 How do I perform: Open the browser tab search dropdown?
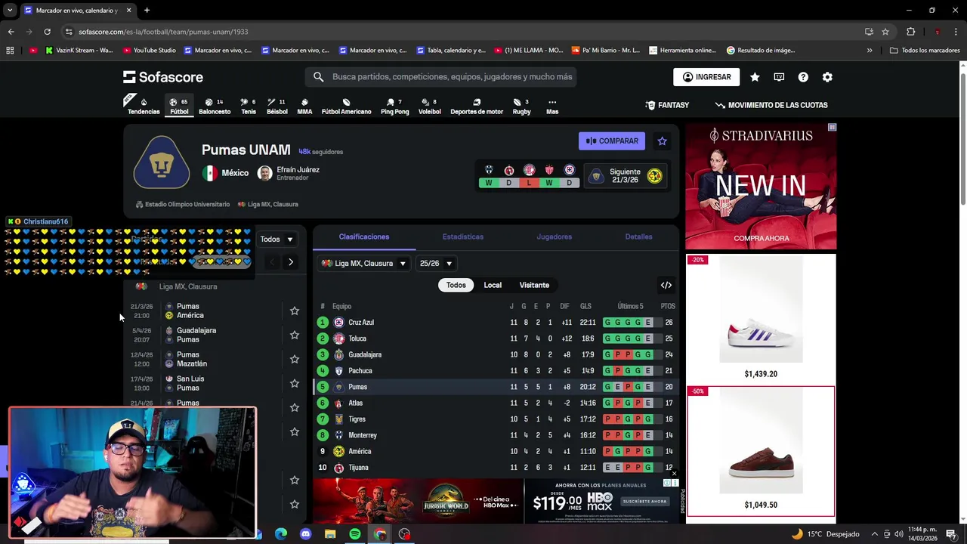10,10
